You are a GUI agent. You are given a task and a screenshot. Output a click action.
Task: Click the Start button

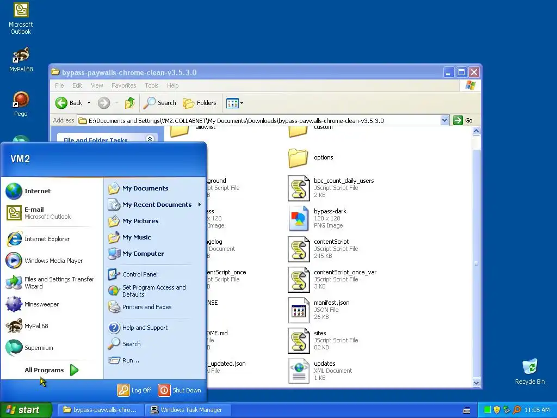[x=26, y=410]
